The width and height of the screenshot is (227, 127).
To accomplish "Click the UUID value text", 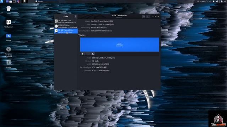I will 100,64.
